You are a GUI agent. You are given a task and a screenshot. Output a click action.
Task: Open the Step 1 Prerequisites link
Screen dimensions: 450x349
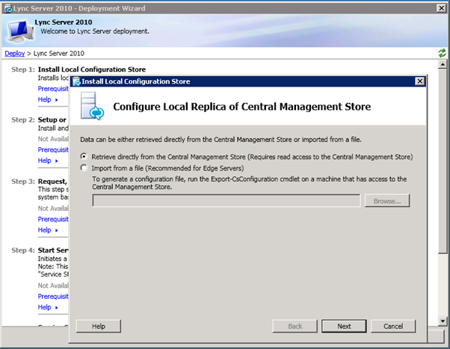(53, 89)
